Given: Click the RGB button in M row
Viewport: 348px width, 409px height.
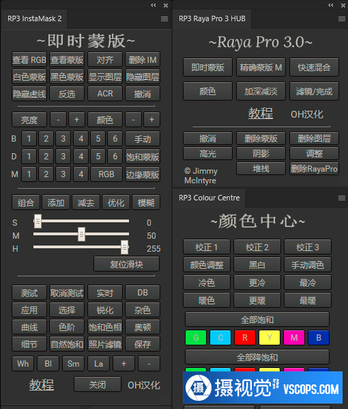Looking at the screenshot, I should [106, 174].
